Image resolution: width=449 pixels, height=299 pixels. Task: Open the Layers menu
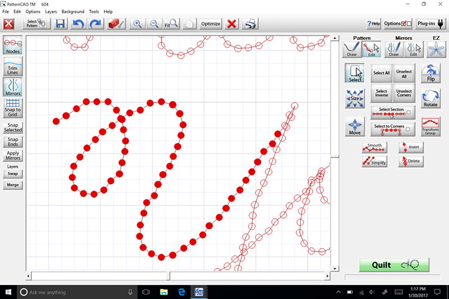click(51, 11)
